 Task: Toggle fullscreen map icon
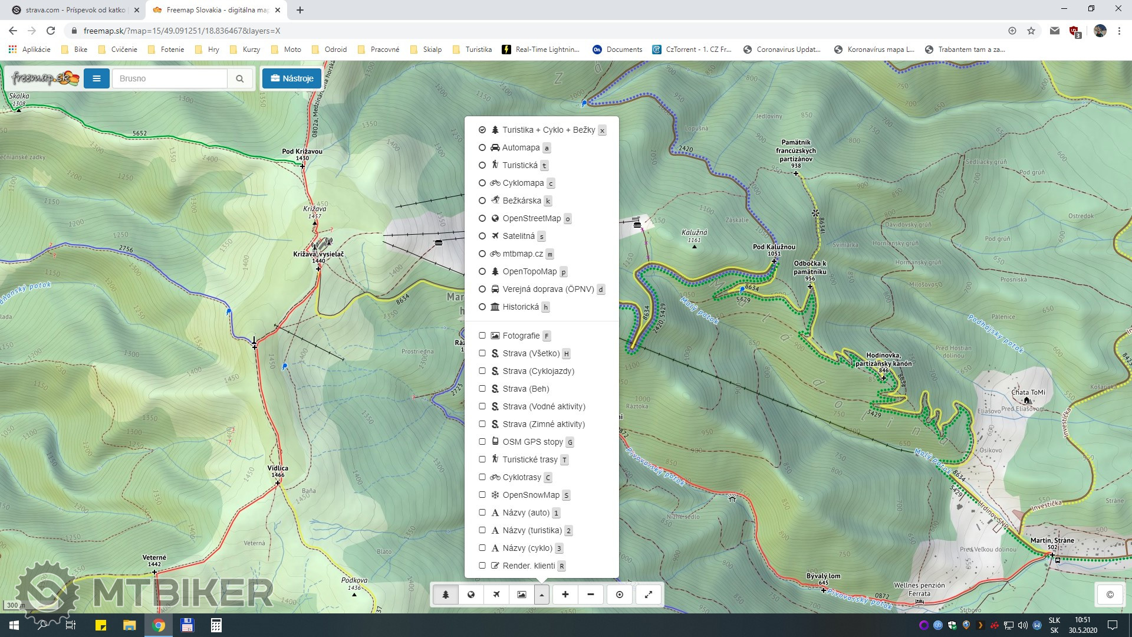(649, 595)
